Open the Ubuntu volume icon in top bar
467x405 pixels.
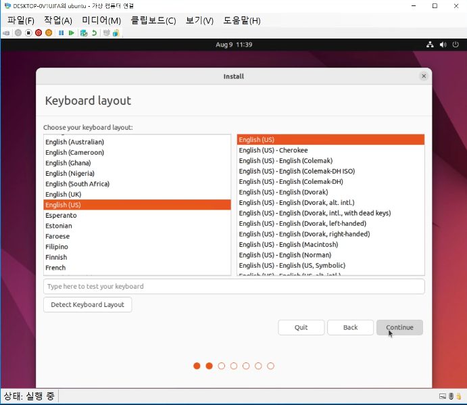pos(443,45)
